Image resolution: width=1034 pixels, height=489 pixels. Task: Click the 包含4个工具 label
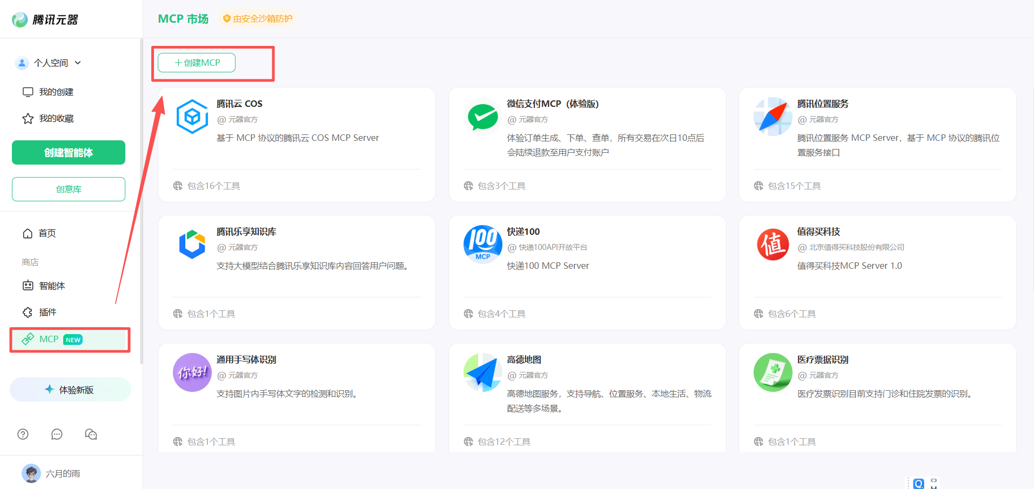click(x=501, y=314)
